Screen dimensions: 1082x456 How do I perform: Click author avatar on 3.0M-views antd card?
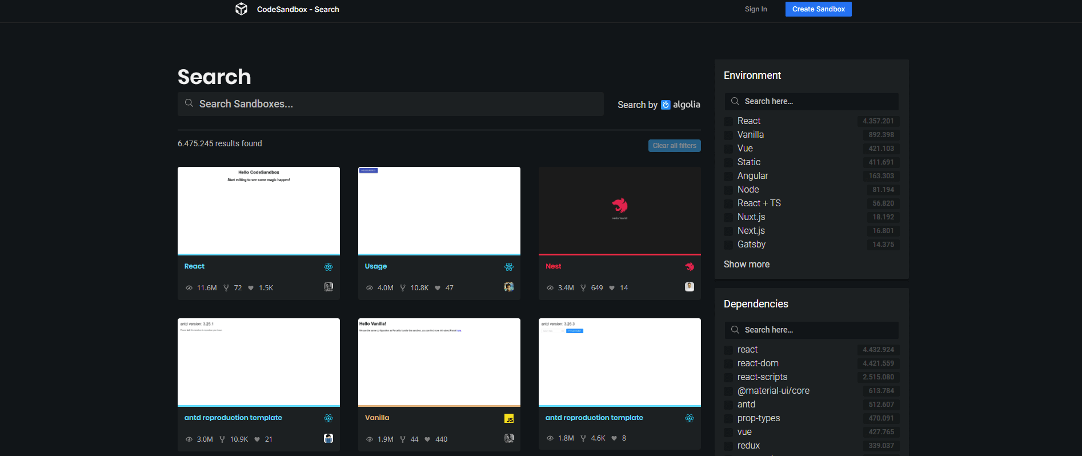pos(328,438)
